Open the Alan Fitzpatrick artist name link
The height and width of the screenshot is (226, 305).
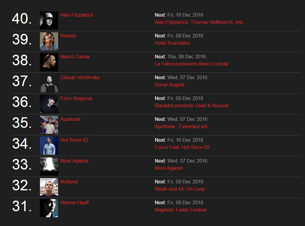(77, 15)
